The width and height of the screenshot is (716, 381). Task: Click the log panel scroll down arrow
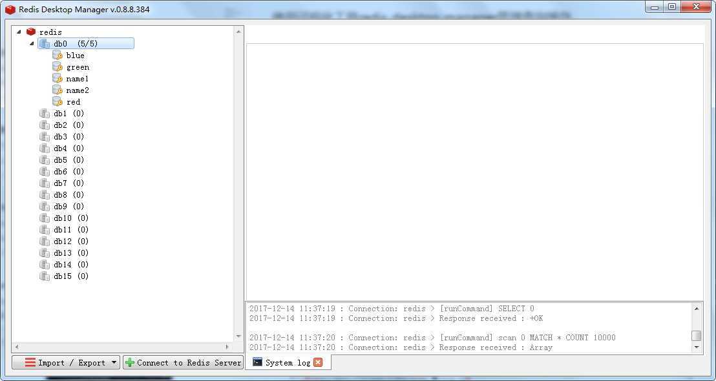tap(697, 347)
